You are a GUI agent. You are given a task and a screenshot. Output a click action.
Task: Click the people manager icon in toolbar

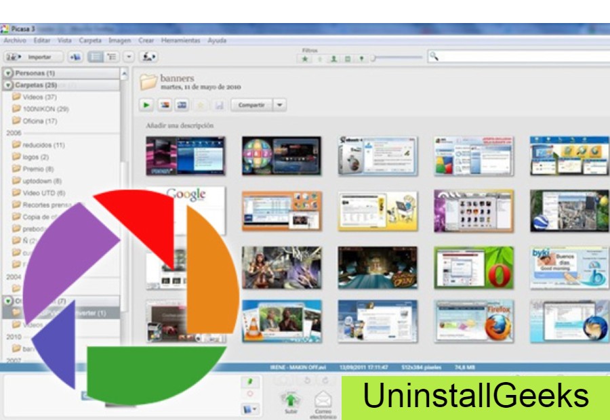pos(148,57)
